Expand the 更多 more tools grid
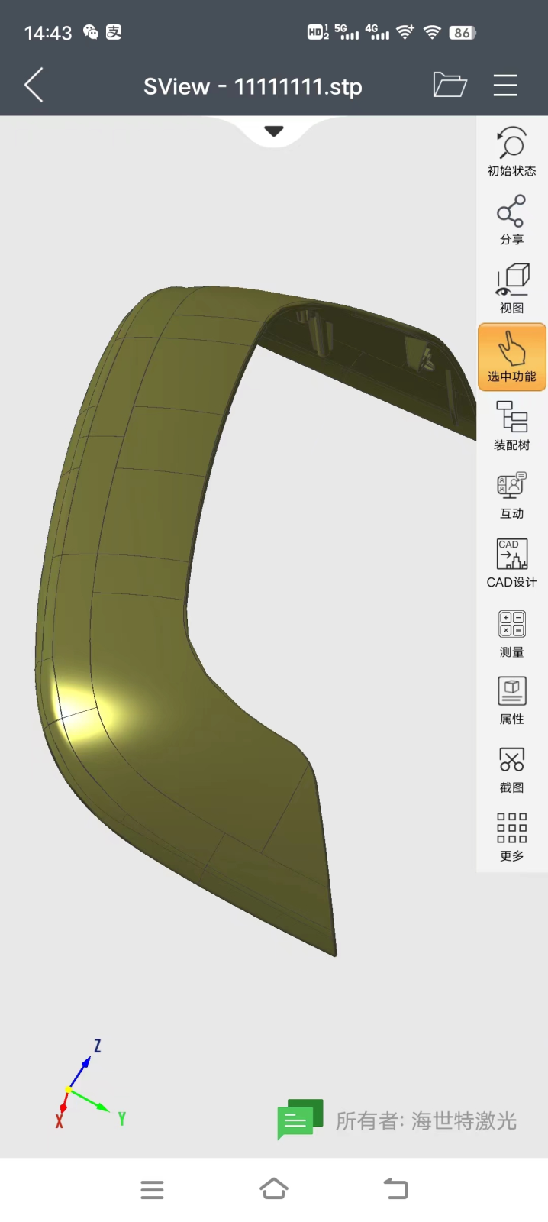This screenshot has width=548, height=1222. 511,837
